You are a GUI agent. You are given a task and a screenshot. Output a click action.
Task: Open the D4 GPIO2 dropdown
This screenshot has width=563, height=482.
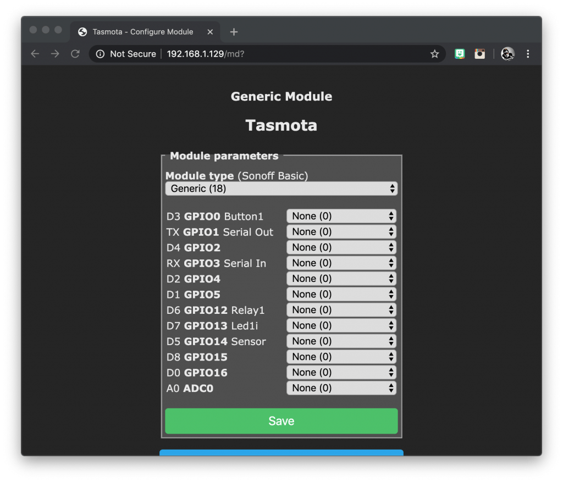pyautogui.click(x=341, y=247)
